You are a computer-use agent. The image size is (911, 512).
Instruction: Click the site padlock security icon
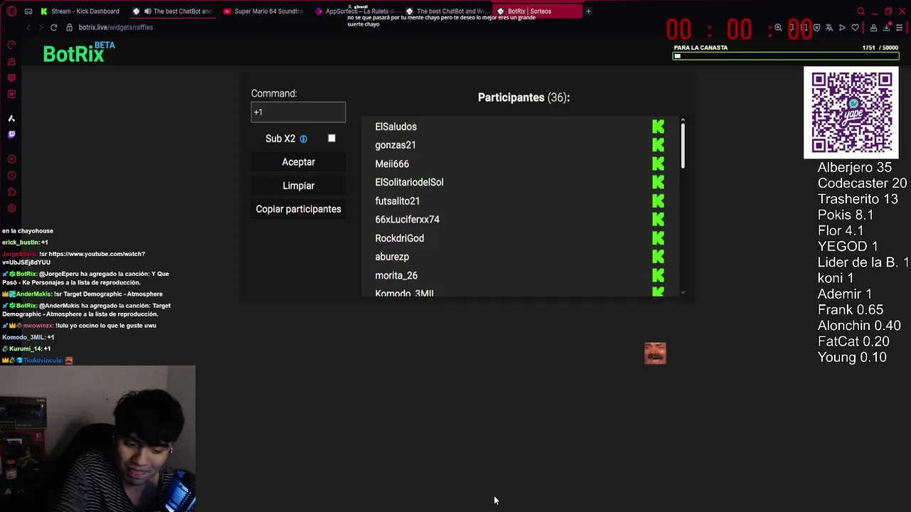[69, 27]
